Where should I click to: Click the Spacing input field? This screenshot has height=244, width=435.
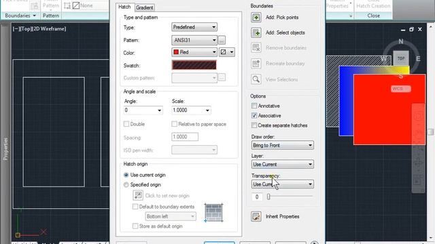185,137
